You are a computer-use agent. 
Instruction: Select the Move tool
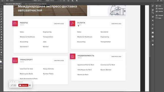click(1, 6)
